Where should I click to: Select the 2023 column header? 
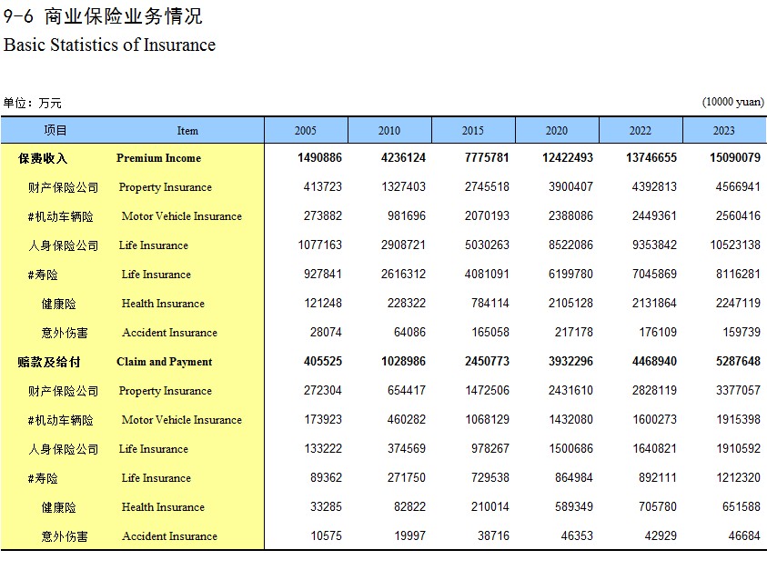(x=724, y=131)
